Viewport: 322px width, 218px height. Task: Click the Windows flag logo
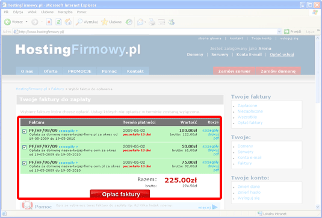(315, 12)
